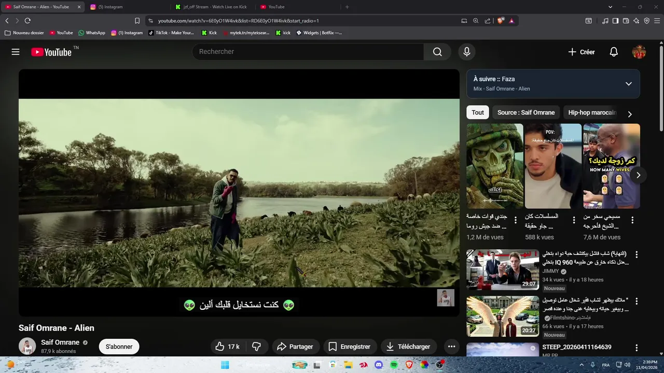Open the zoom magnifier icon in address bar

coord(476,21)
